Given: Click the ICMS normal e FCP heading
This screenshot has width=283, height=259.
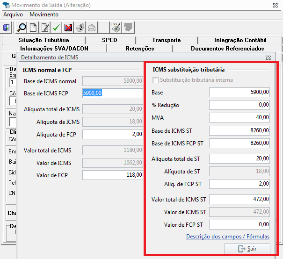Looking at the screenshot, I should tap(47, 70).
